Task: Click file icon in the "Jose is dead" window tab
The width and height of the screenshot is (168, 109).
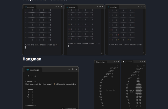Action: tap(124, 62)
